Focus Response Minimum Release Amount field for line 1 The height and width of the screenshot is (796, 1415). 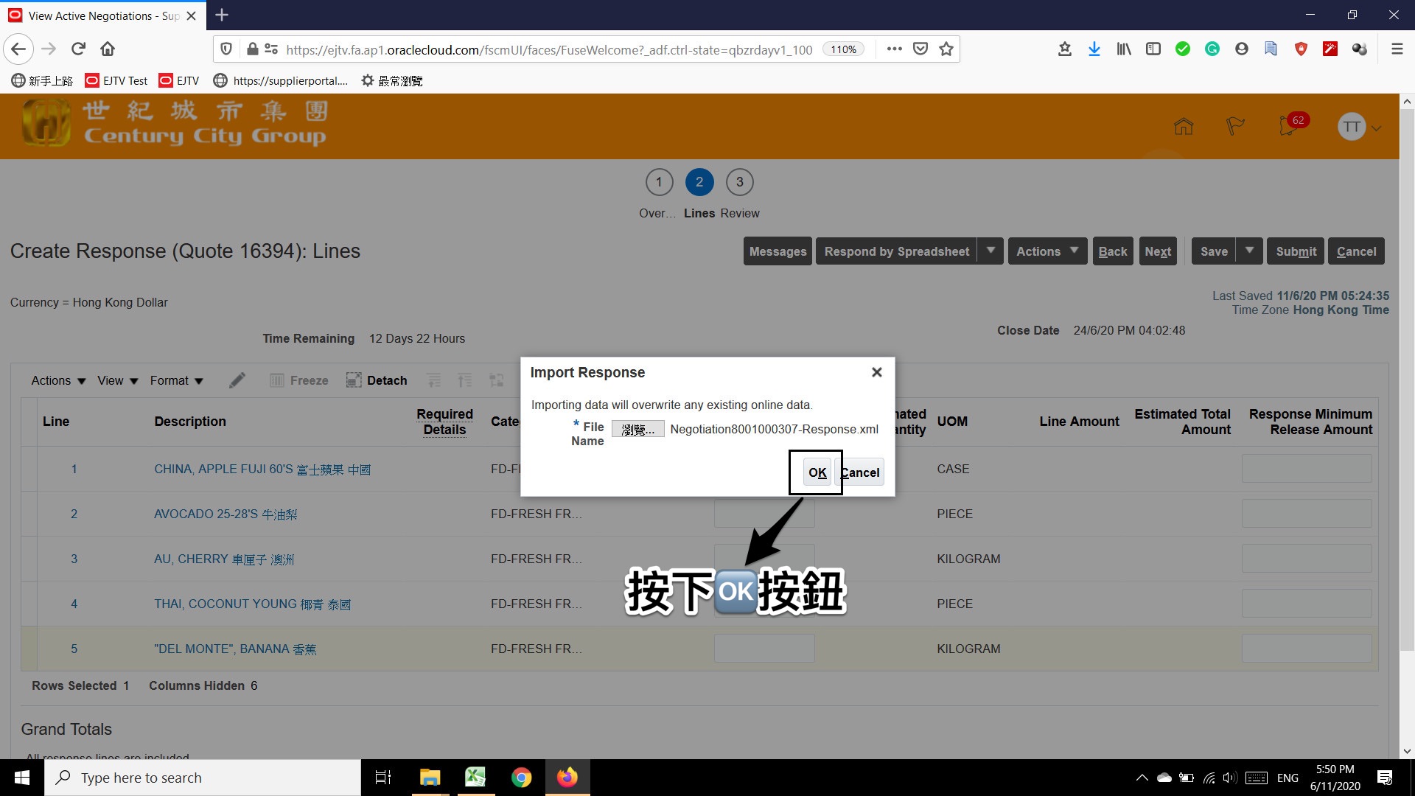tap(1306, 469)
